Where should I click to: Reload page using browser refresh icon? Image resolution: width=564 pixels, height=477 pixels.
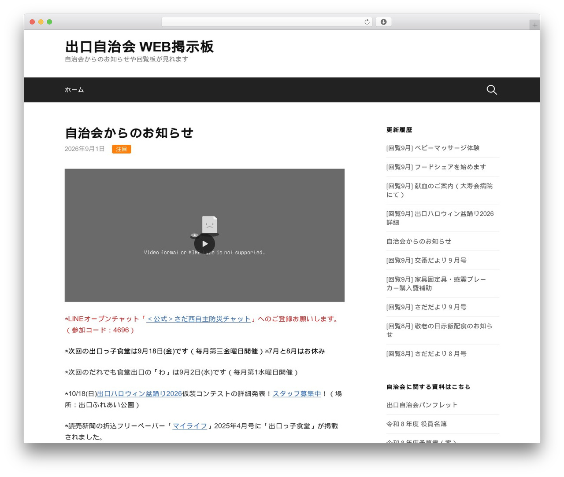367,22
